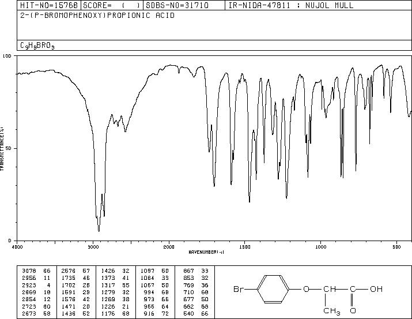
Task: Click the 710 peak table entry
Action: (x=188, y=292)
